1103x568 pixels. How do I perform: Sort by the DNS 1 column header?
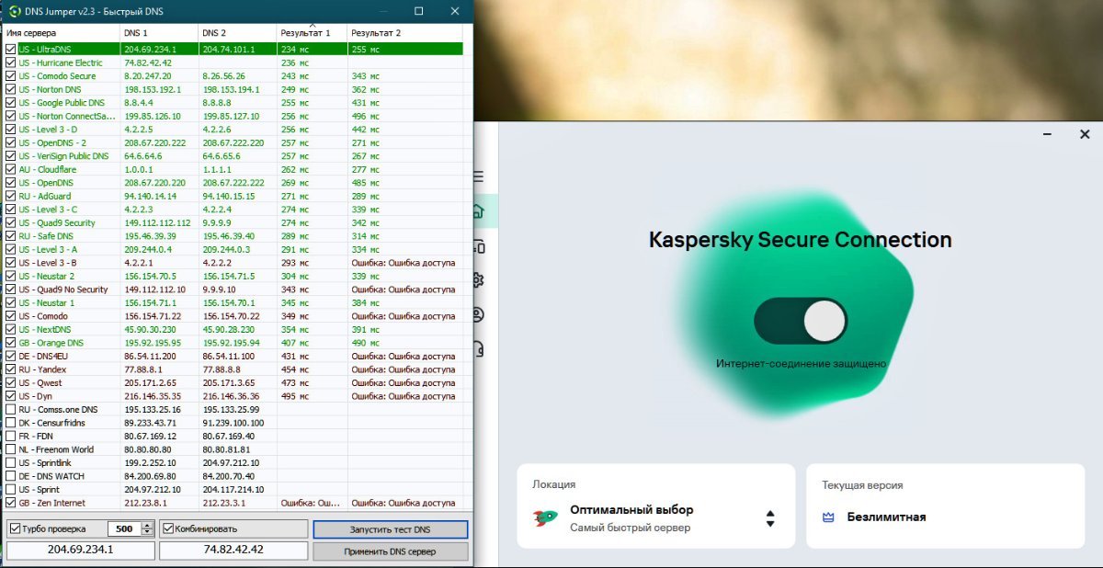(159, 33)
